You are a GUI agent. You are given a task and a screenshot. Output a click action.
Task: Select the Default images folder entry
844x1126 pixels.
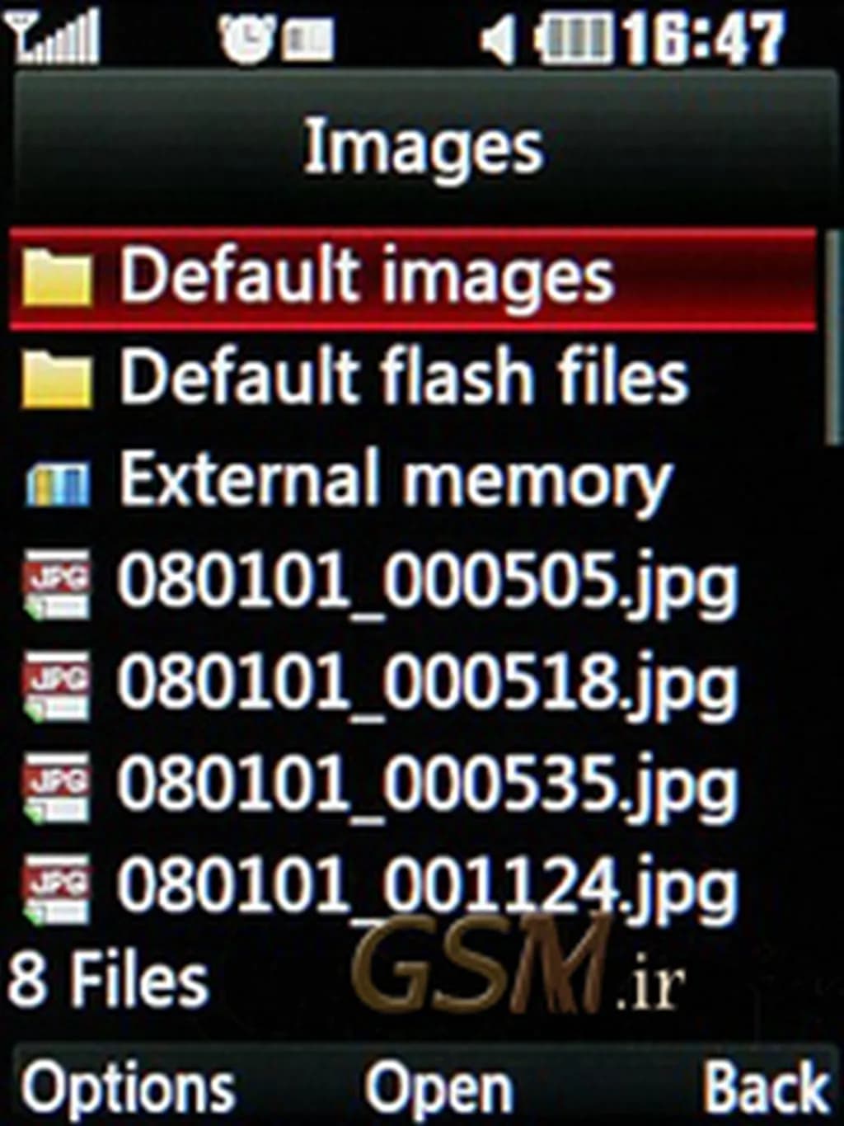point(414,279)
